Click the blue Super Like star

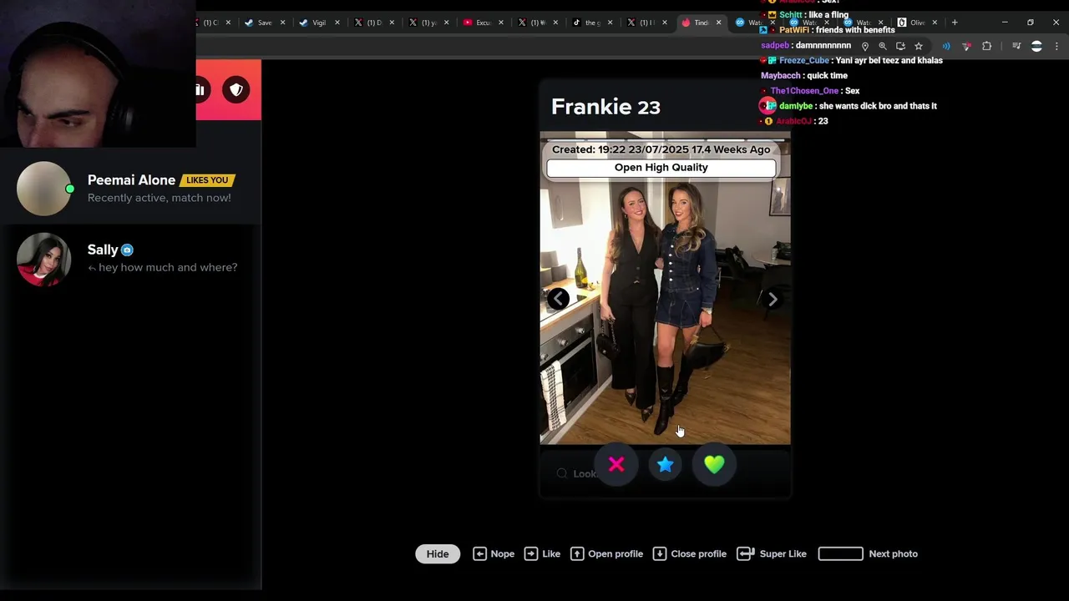tap(665, 464)
